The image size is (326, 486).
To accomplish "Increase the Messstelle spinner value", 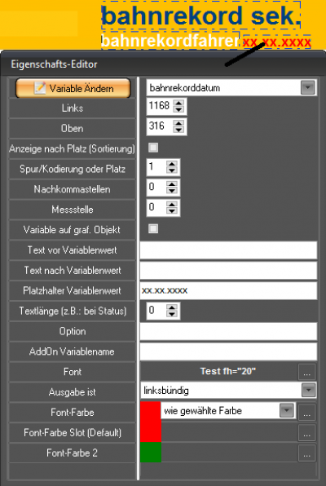I will pyautogui.click(x=172, y=204).
